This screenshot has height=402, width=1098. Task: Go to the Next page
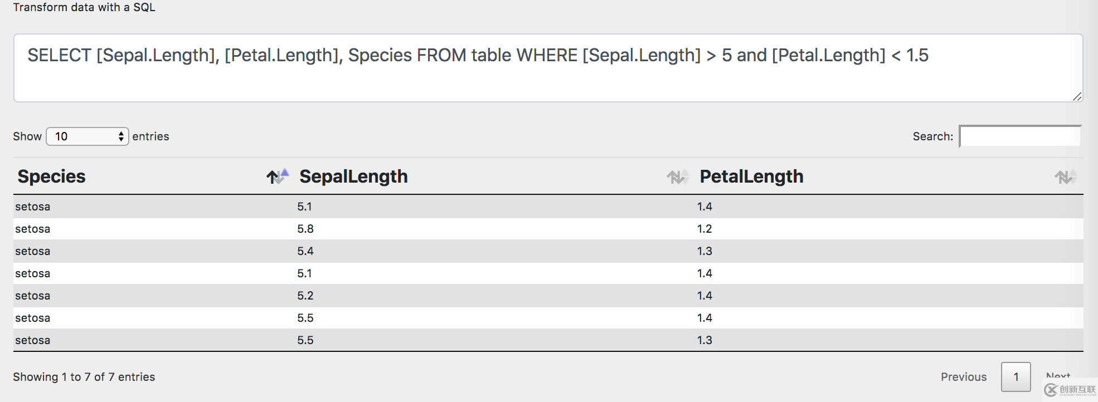pos(1058,376)
